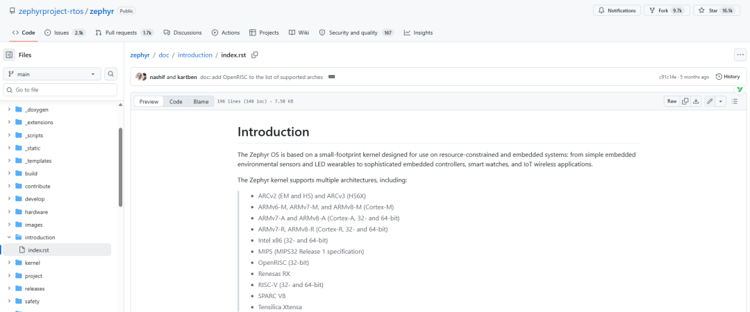Open the main branch dropdown
The image size is (750, 312).
pos(52,74)
